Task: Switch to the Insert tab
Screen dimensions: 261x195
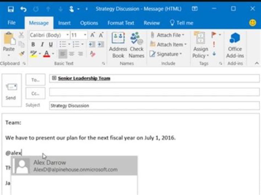Action: point(64,23)
